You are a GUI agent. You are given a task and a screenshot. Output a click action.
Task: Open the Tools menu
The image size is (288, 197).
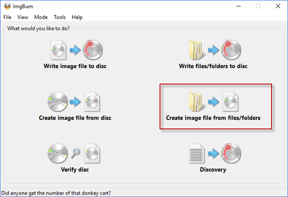(60, 17)
